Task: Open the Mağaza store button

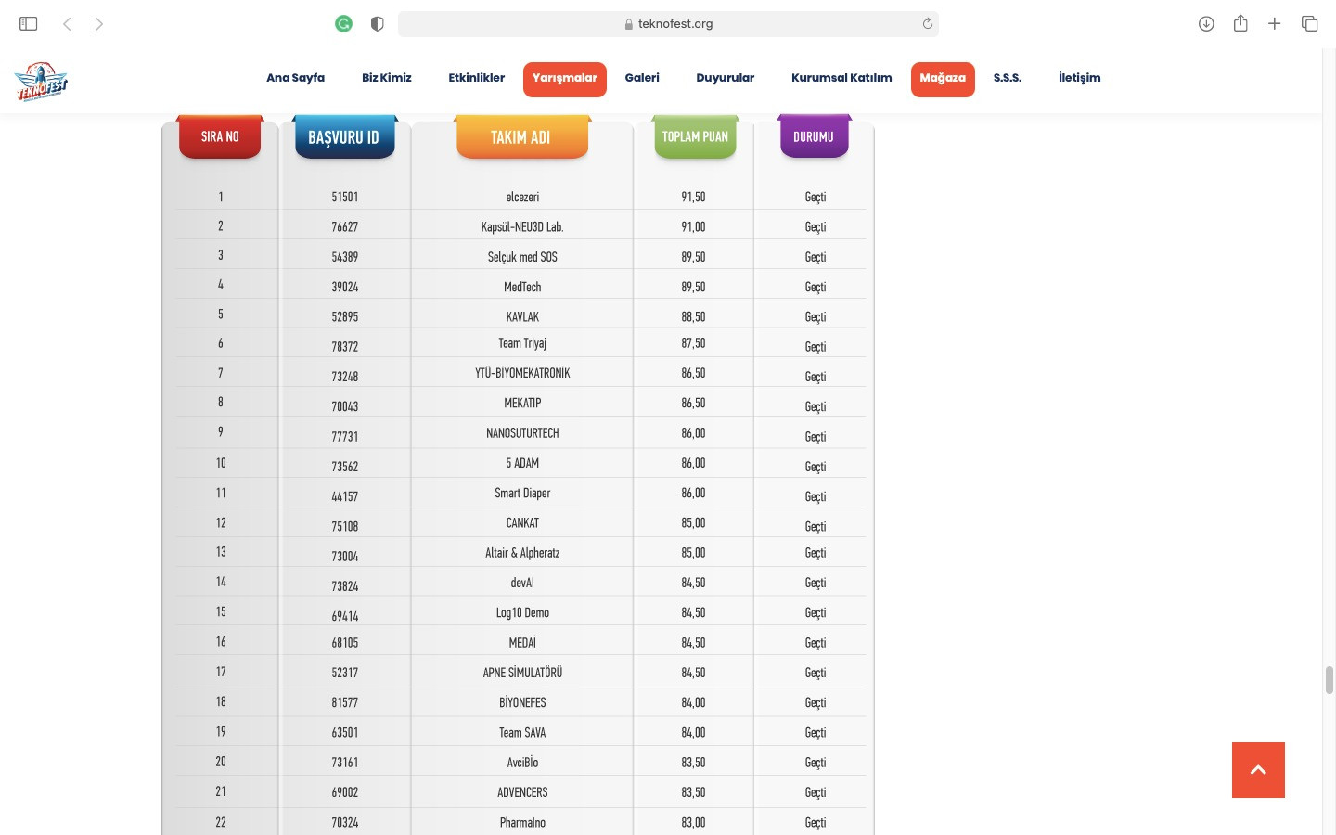Action: point(943,79)
